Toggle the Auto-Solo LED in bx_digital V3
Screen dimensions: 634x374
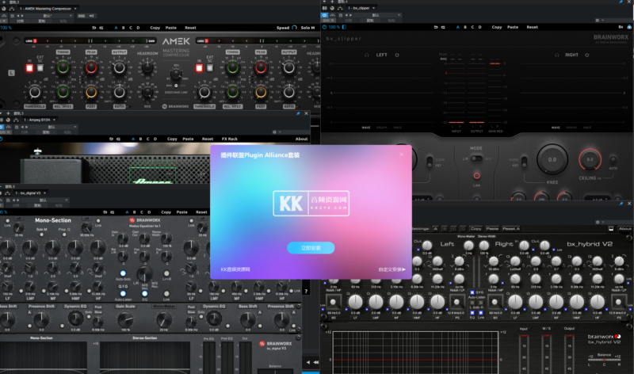click(x=123, y=273)
